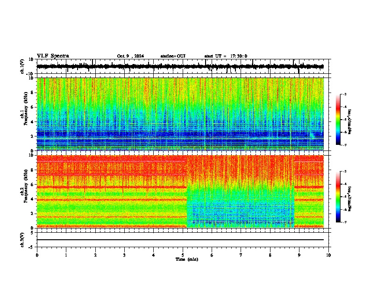Screen dimensions: 370x286
Task: Click the ch.2 color scale "log(PSD)(V²/Hz)" label
Action: point(349,199)
